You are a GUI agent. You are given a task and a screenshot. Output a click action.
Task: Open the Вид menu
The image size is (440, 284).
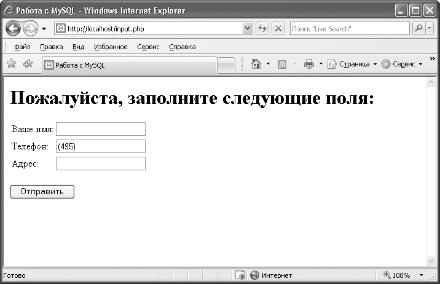78,47
